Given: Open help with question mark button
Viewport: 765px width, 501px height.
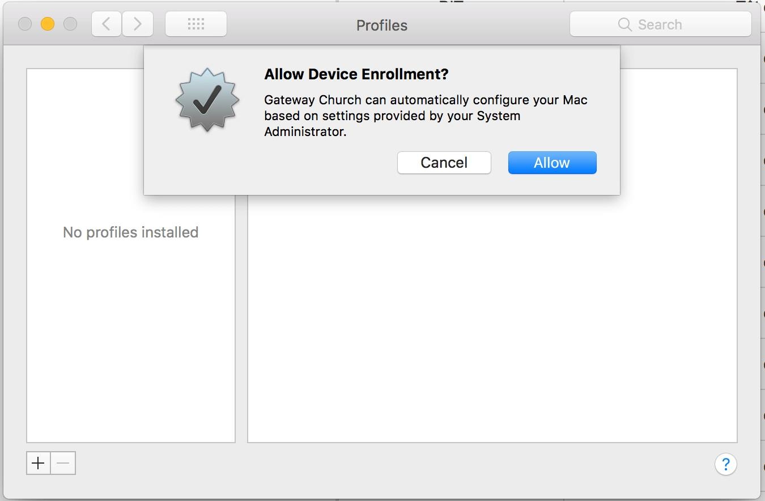Looking at the screenshot, I should 725,464.
